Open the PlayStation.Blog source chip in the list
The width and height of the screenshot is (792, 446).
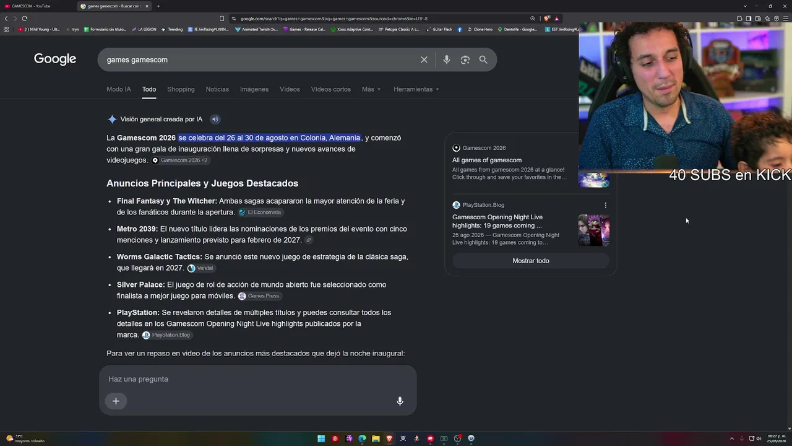pos(166,335)
